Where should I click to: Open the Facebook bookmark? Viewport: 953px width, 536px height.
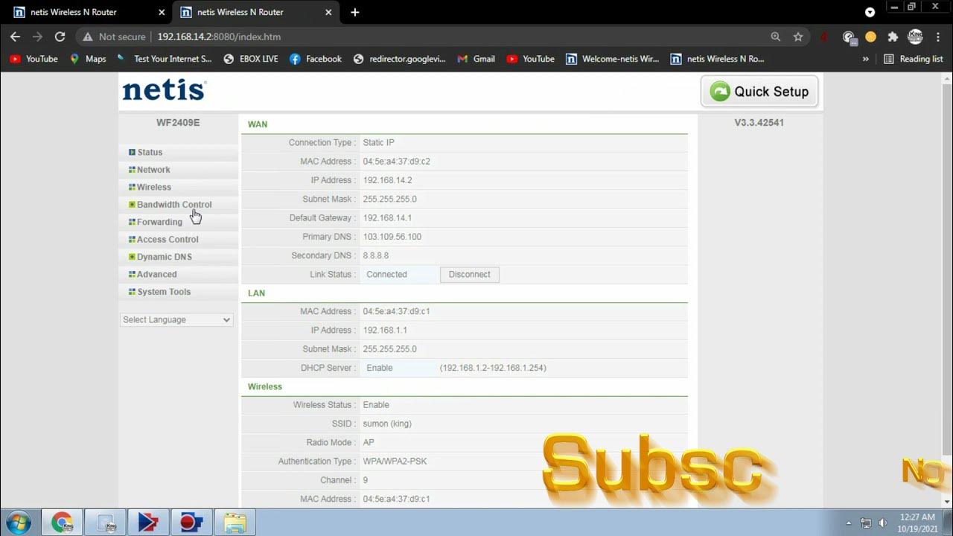click(316, 59)
